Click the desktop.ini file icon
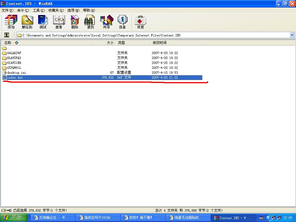 (4, 73)
